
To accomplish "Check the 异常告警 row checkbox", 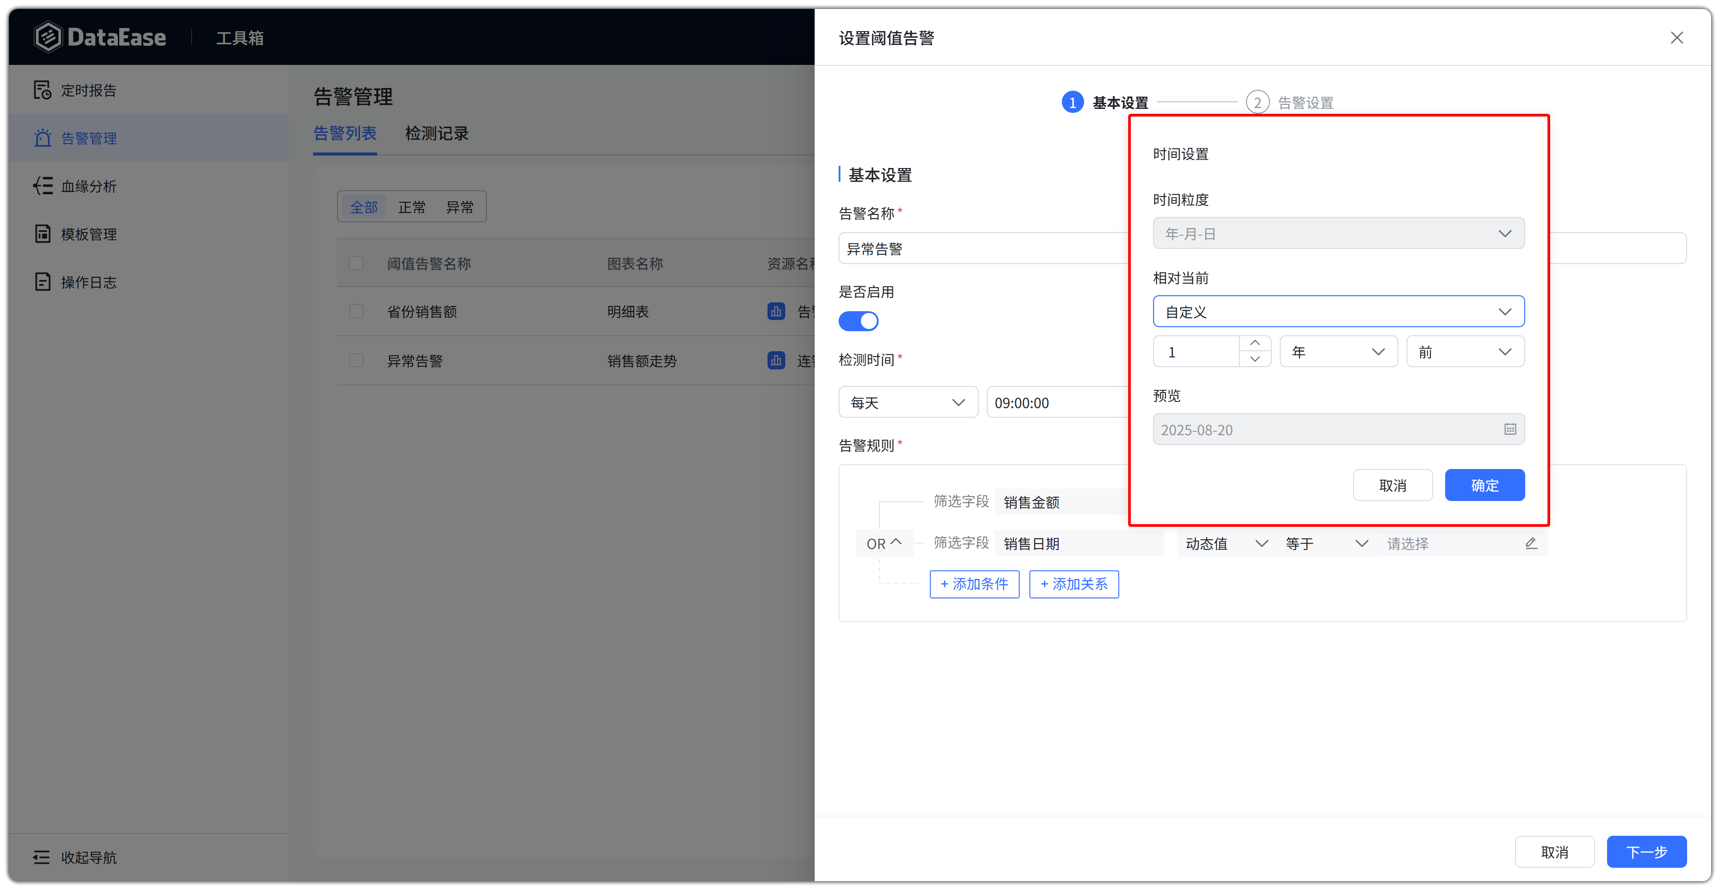I will [x=356, y=361].
